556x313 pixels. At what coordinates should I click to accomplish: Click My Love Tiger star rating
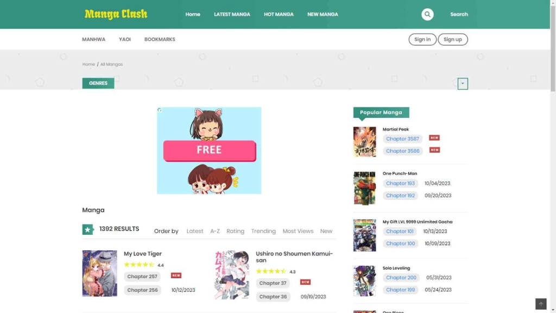point(140,265)
